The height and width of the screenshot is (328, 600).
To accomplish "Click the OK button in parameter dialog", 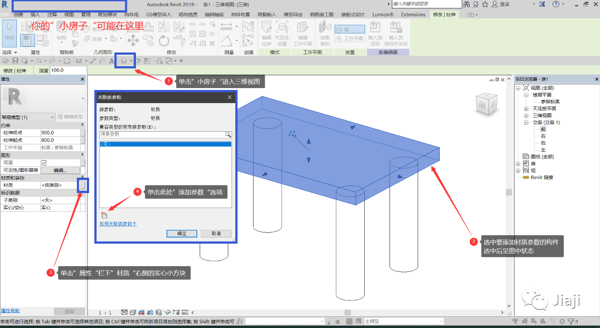I will pos(182,233).
